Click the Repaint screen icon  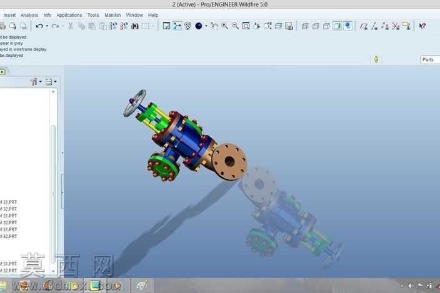click(166, 26)
